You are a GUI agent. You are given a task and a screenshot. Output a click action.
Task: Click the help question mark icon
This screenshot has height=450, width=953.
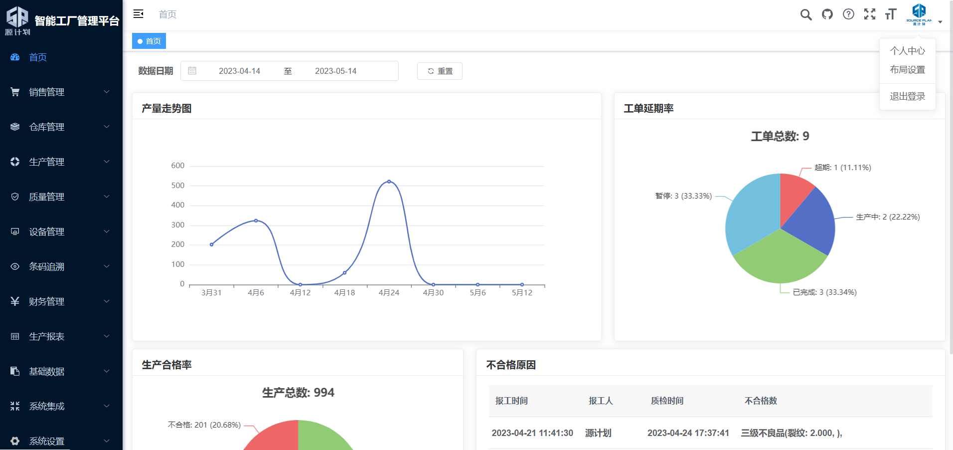click(848, 14)
